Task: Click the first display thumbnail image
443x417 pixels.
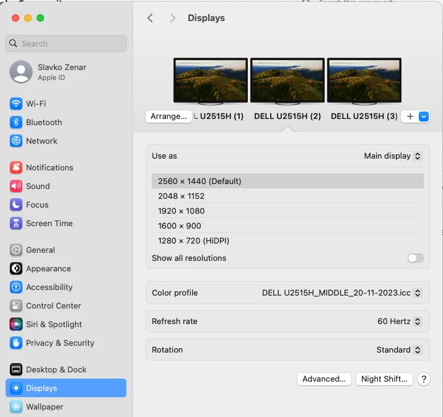Action: tap(211, 81)
